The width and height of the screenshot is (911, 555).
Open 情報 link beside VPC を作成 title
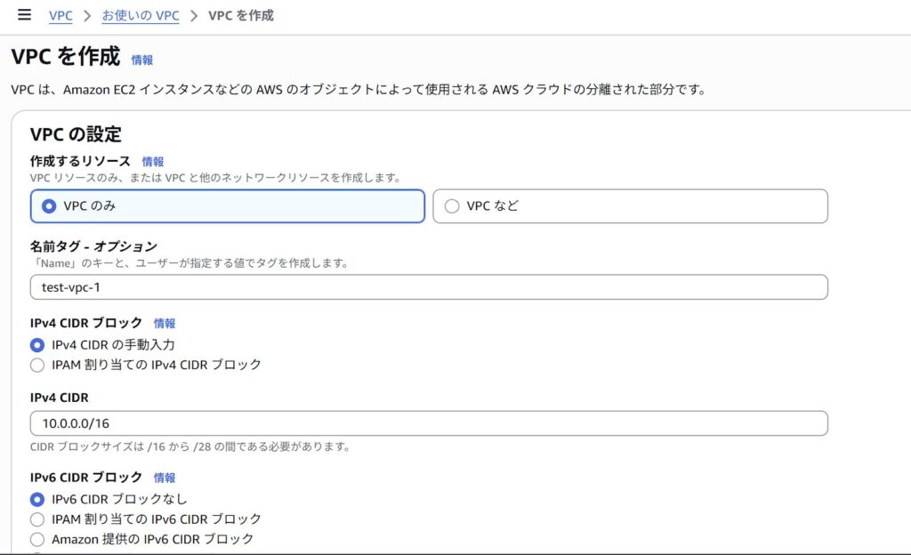(142, 60)
